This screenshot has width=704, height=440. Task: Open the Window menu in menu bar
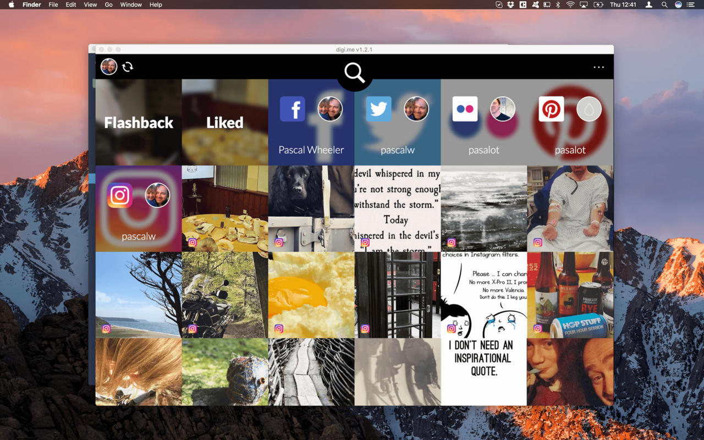(131, 4)
